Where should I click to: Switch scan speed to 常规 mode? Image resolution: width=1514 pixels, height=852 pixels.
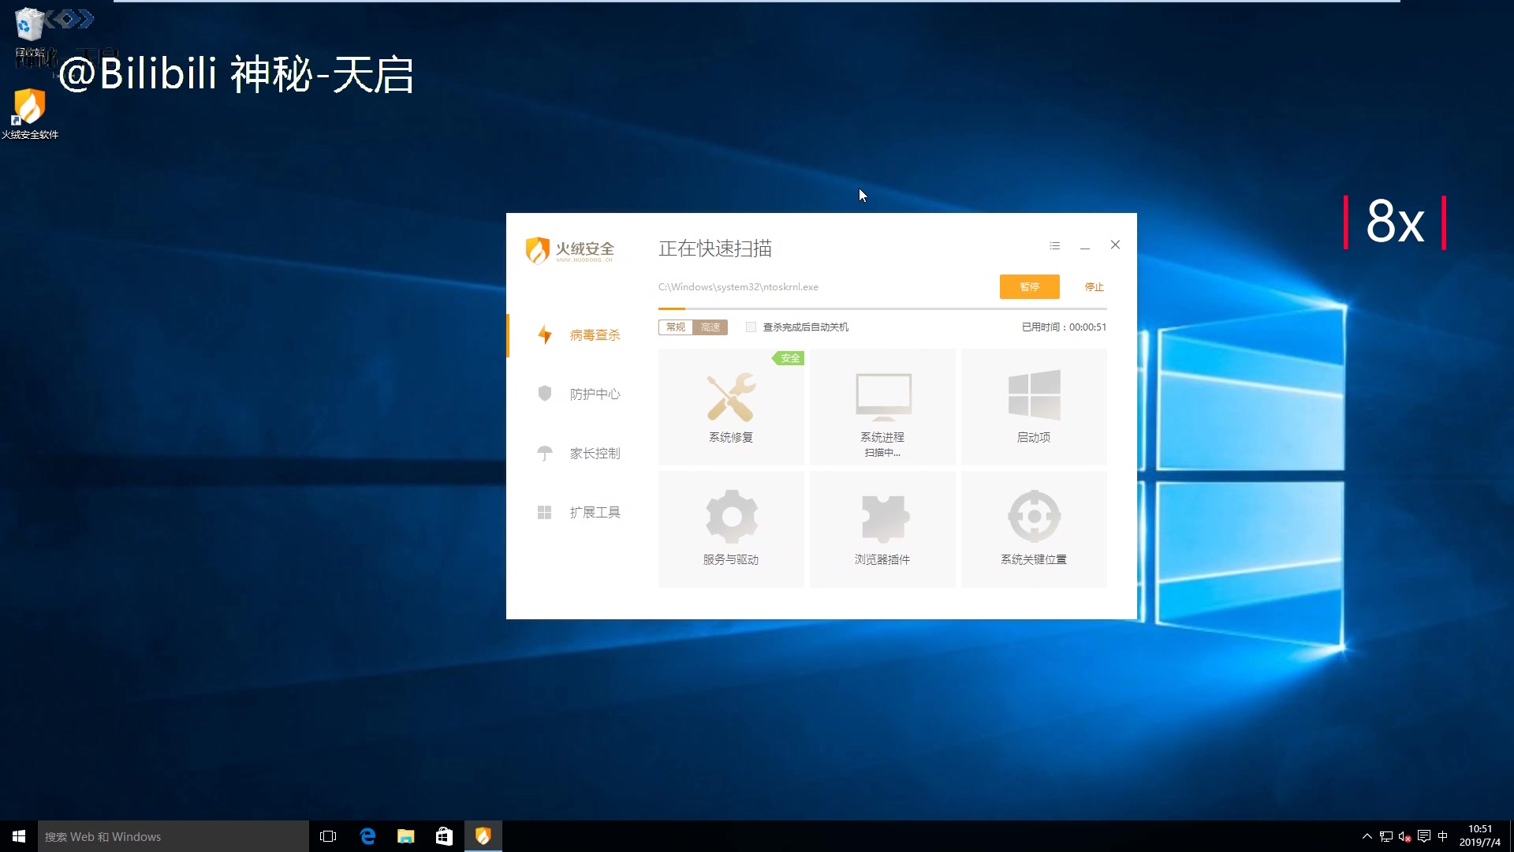point(676,327)
